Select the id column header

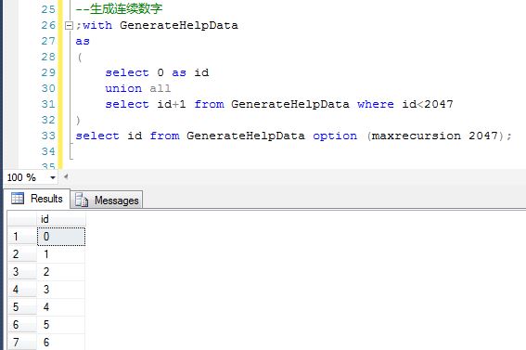(60, 219)
